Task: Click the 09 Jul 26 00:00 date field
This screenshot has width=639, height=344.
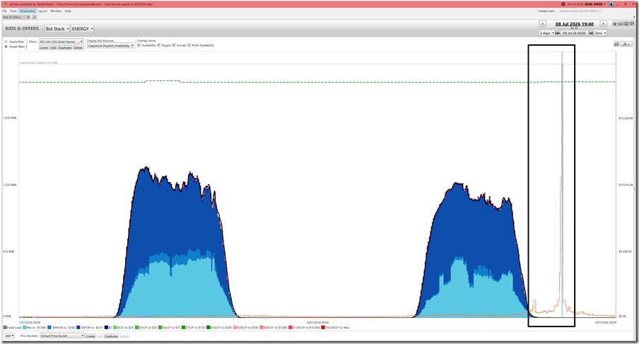Action: click(574, 33)
